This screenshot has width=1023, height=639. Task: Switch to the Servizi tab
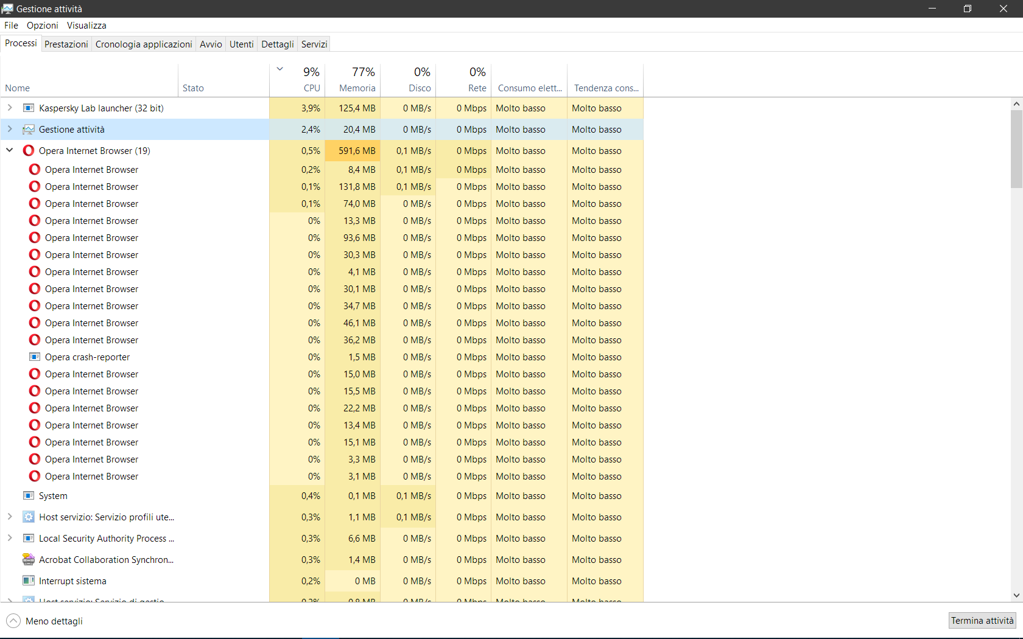click(x=314, y=44)
